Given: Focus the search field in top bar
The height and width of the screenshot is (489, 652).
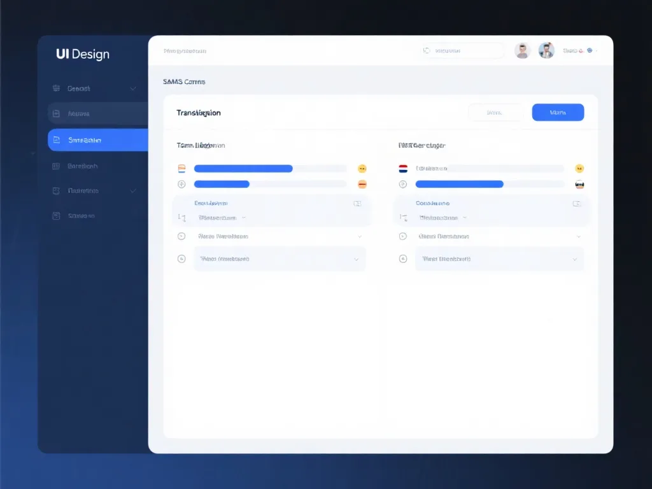Looking at the screenshot, I should (x=462, y=50).
